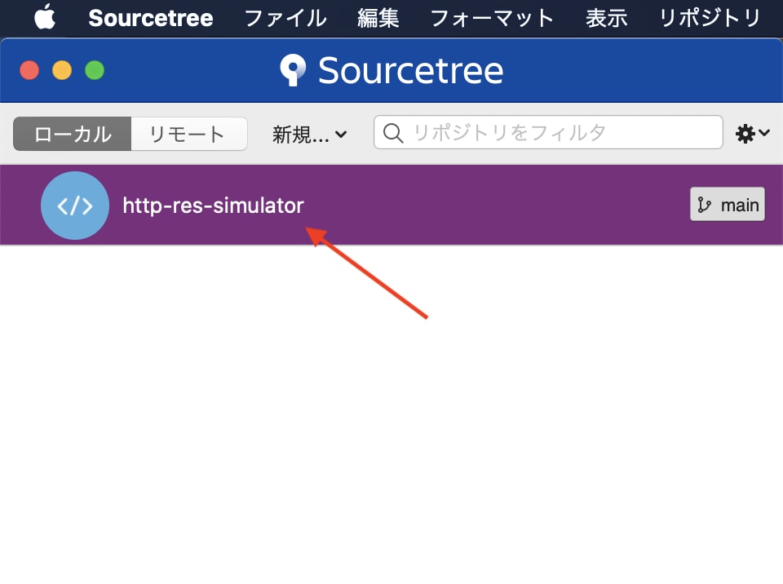
Task: Click the 新規... dropdown arrow
Action: click(x=340, y=135)
